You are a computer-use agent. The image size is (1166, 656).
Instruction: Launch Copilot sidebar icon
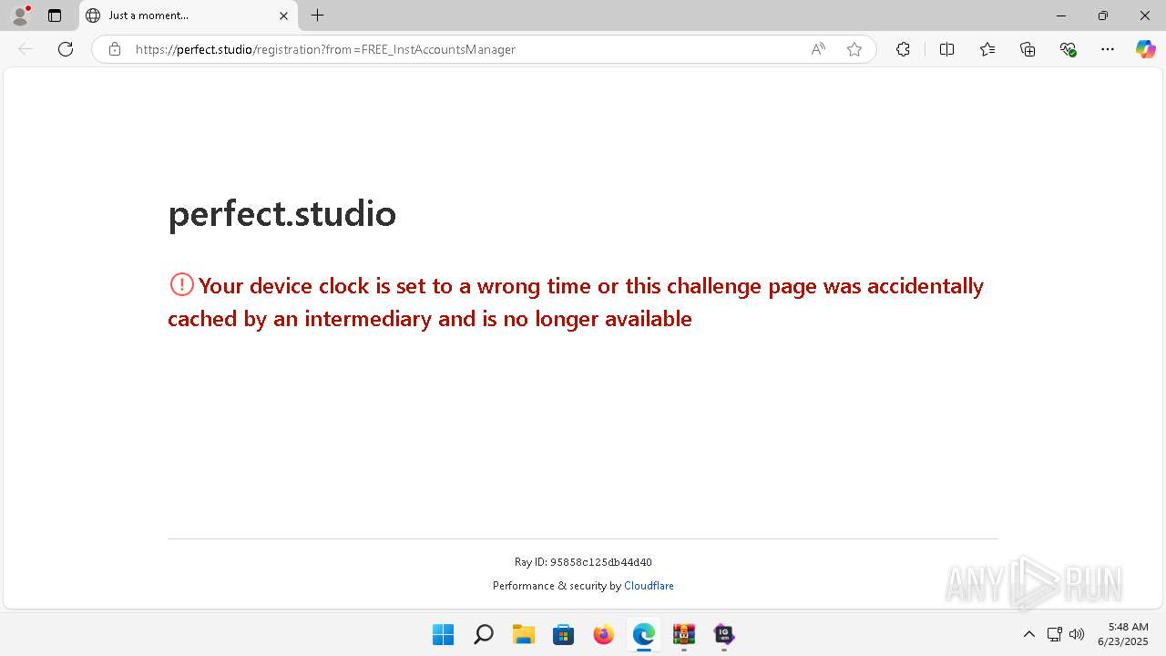(x=1145, y=49)
